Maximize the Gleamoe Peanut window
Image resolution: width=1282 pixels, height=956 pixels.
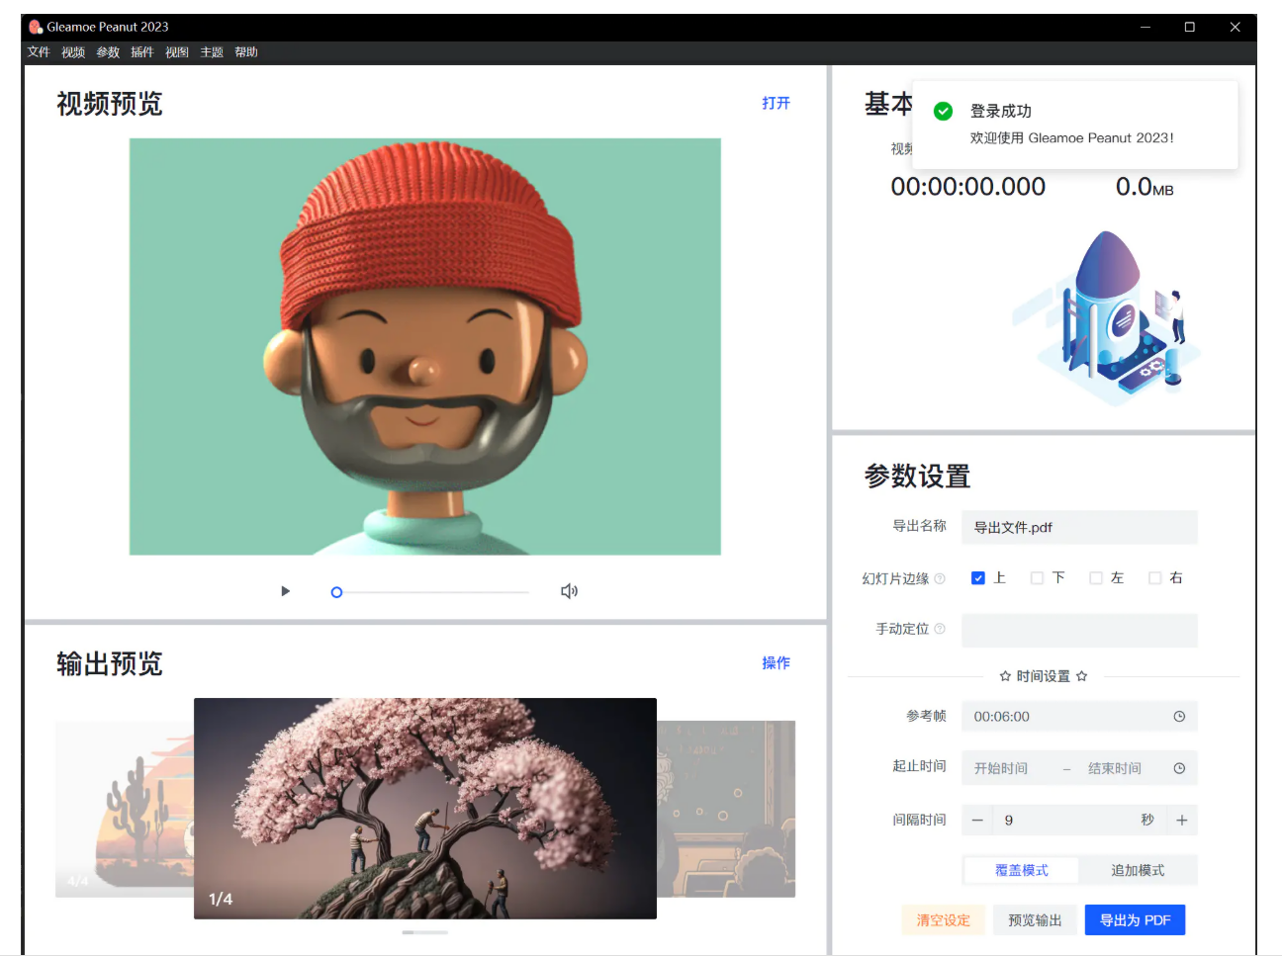[x=1190, y=27]
